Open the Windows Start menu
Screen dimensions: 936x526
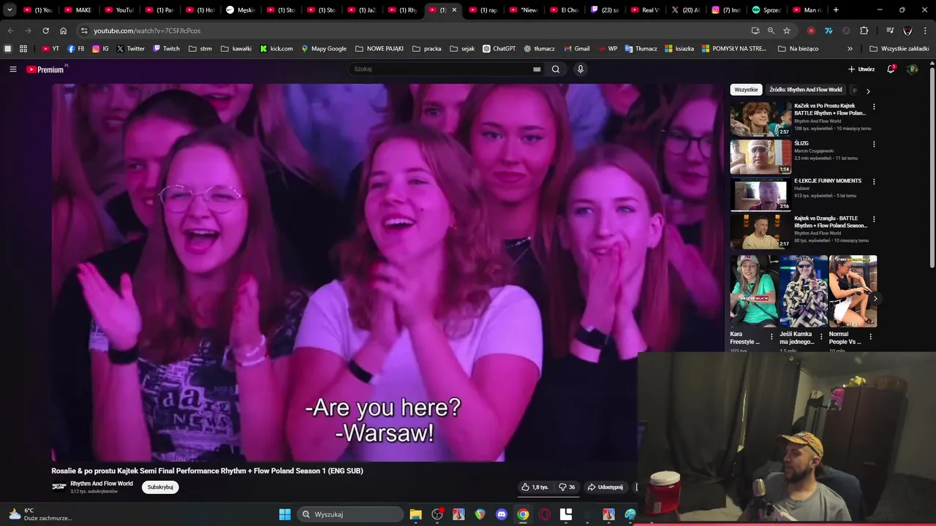click(x=285, y=514)
